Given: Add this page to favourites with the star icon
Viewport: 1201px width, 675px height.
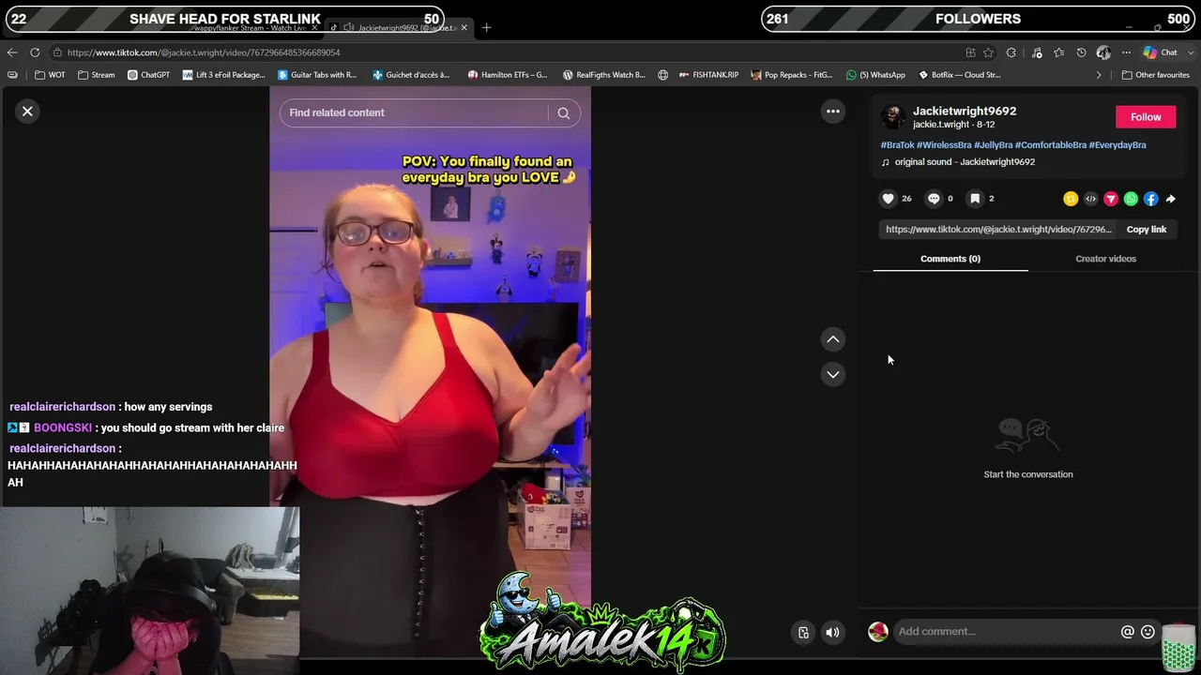Looking at the screenshot, I should [988, 52].
